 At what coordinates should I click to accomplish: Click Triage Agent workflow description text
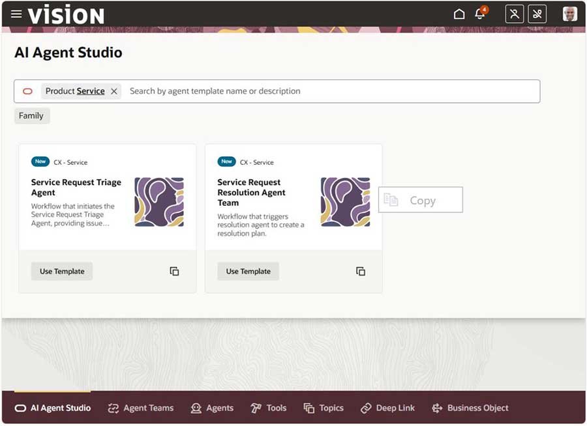(x=73, y=215)
